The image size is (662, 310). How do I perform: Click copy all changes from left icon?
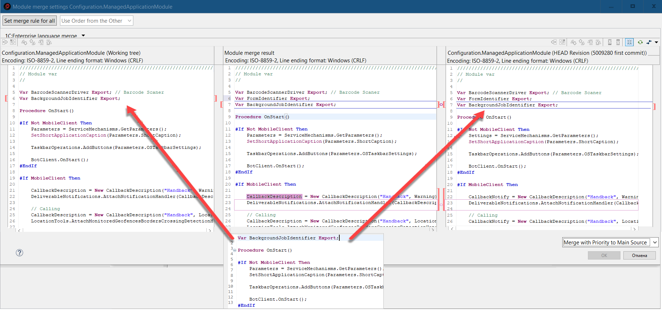point(13,42)
